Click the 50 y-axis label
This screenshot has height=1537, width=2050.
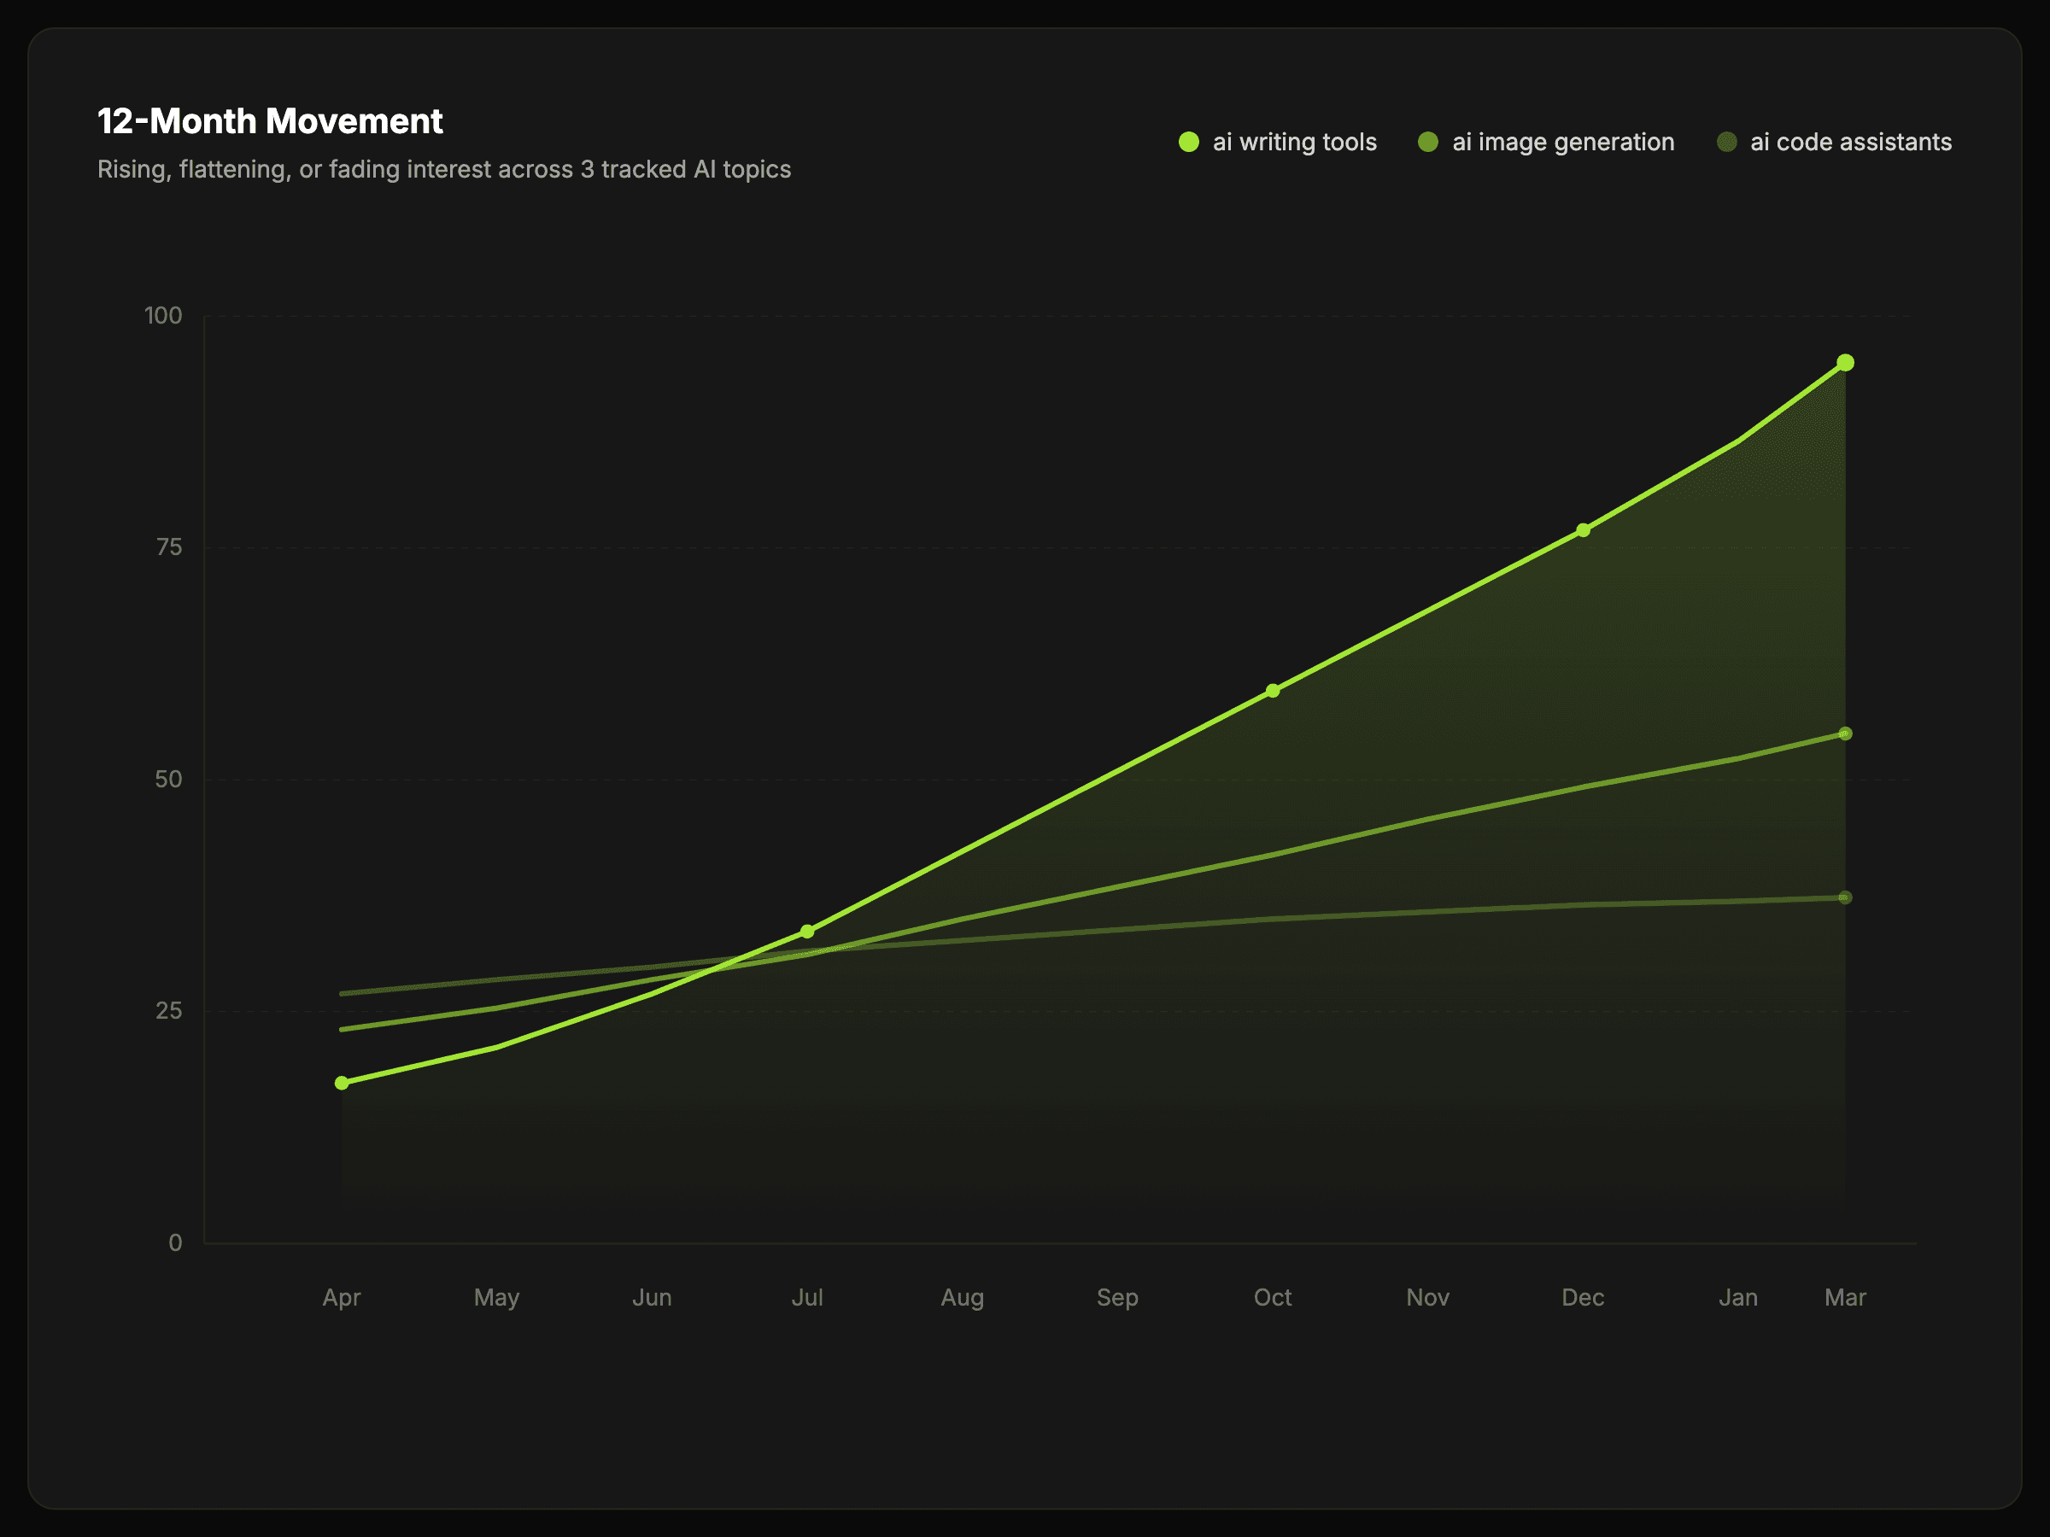click(x=168, y=779)
